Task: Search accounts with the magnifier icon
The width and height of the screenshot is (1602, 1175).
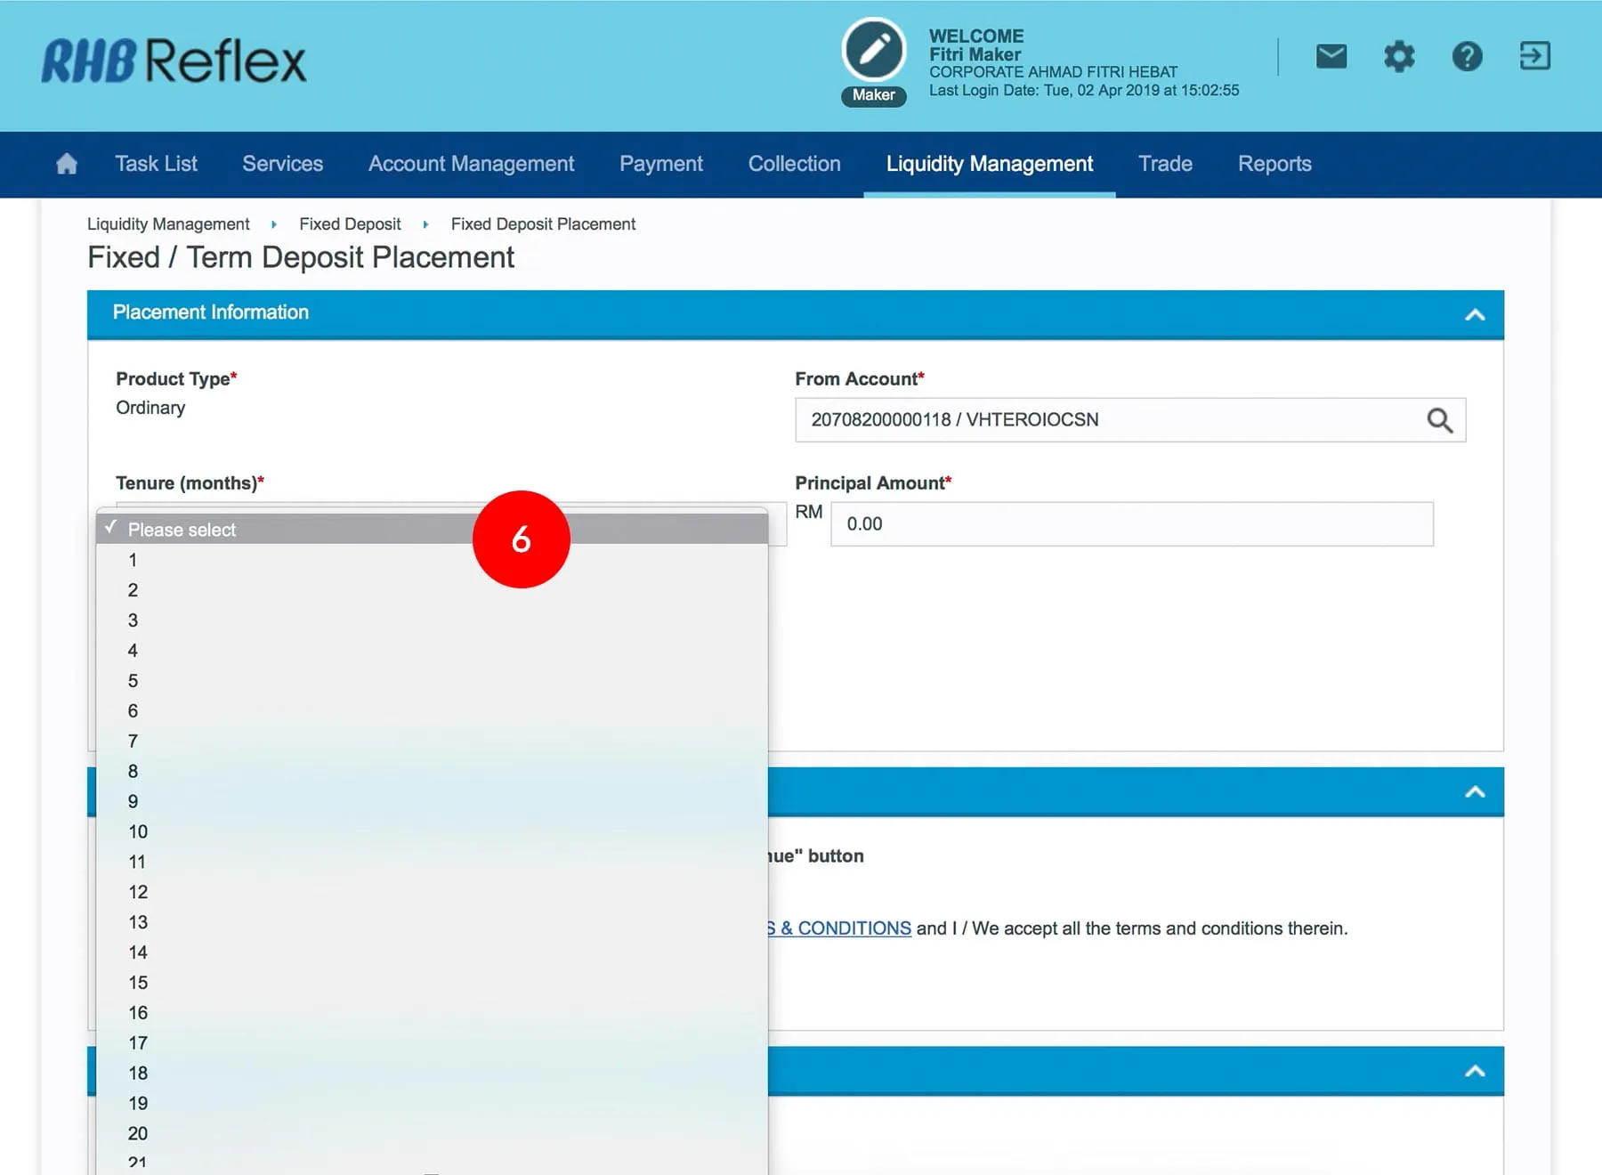Action: point(1439,420)
